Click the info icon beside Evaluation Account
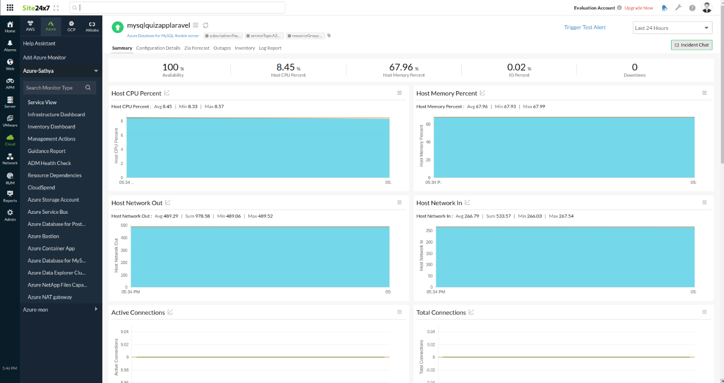Viewport: 724px width, 383px height. (x=620, y=8)
